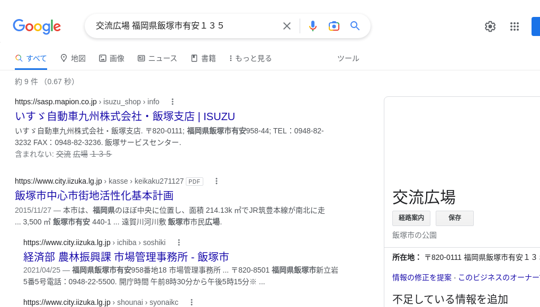Open the 情報の修正を提案 link
Viewport: 540px width, 307px height.
point(421,277)
